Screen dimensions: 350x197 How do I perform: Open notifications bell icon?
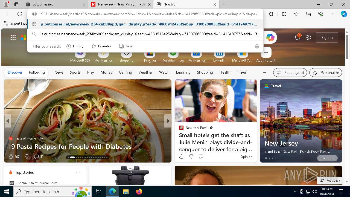[x=297, y=37]
